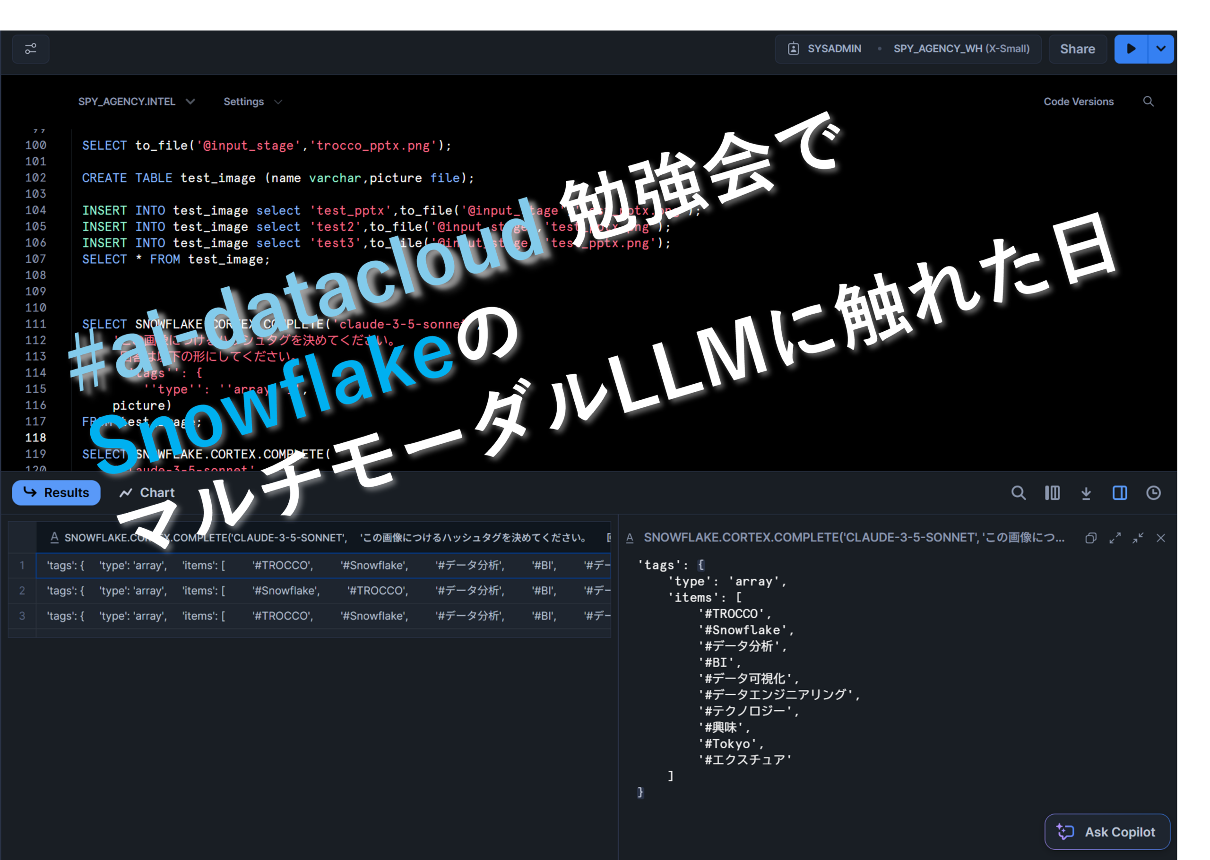Open the column selector icon in results
The image size is (1210, 860).
[1052, 493]
